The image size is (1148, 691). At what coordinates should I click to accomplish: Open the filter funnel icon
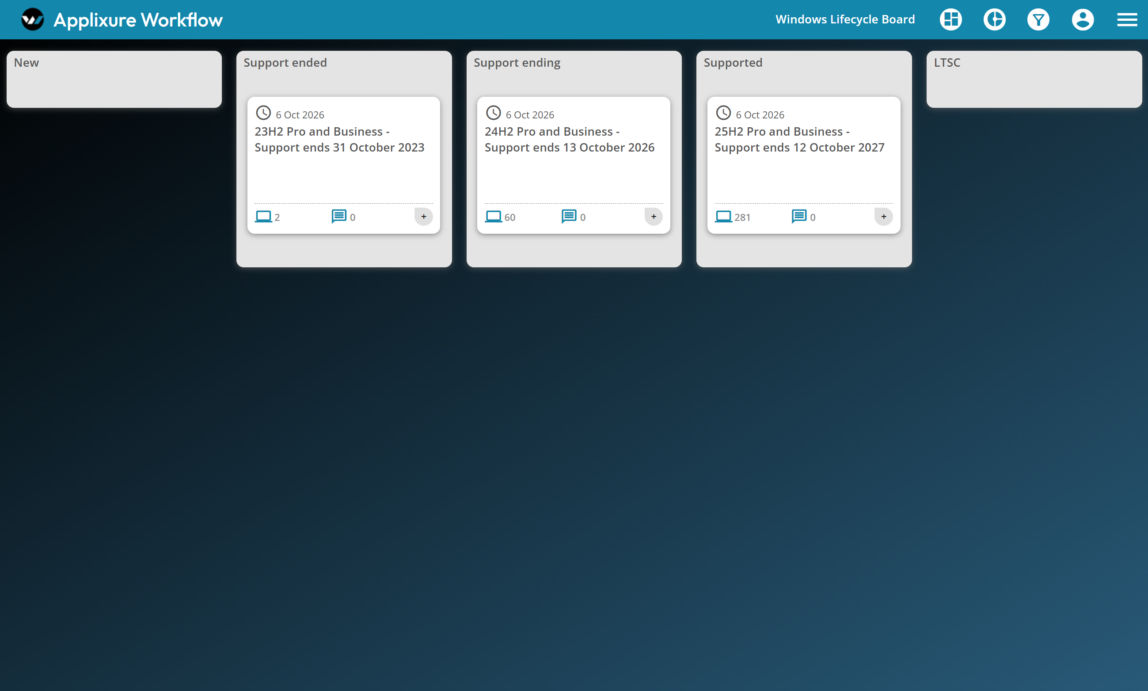(x=1038, y=19)
